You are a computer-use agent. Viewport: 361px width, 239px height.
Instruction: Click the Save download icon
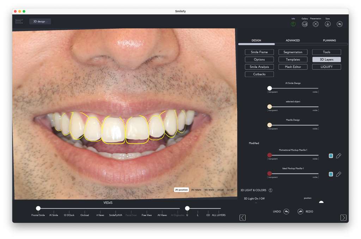[x=328, y=24]
